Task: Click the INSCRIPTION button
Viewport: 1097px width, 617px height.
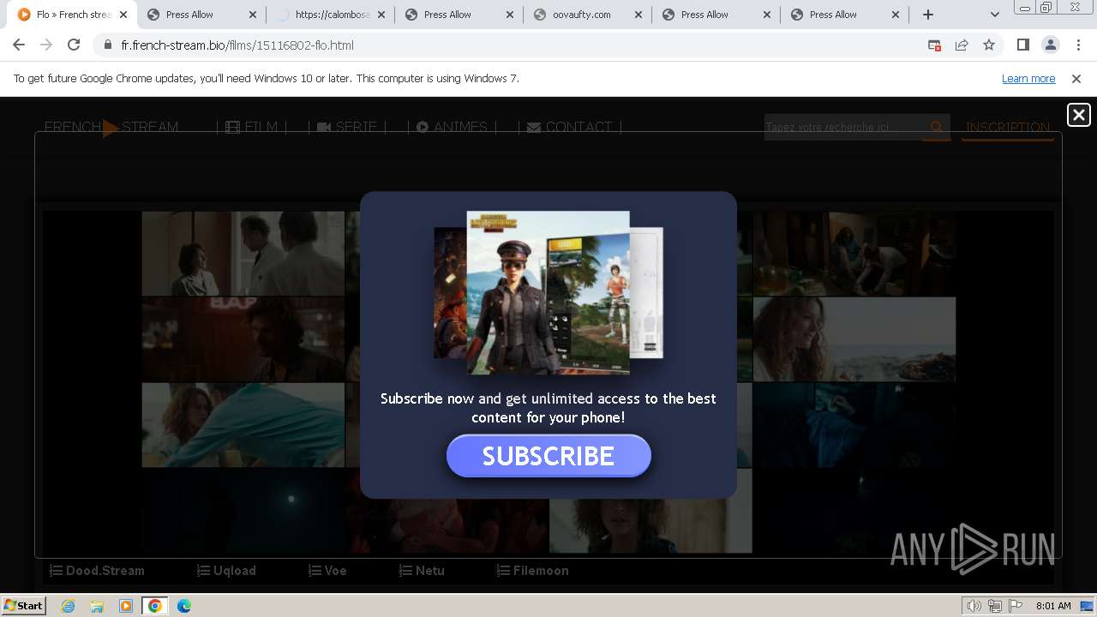Action: 1008,127
